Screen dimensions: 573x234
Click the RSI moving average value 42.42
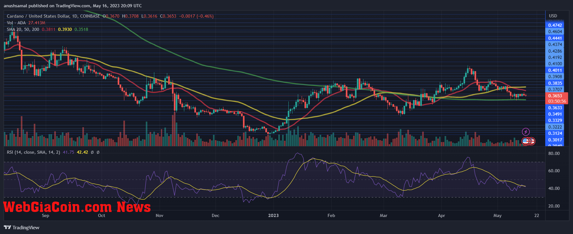pyautogui.click(x=82, y=152)
